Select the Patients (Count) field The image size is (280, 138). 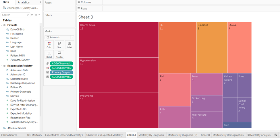pos(20,60)
